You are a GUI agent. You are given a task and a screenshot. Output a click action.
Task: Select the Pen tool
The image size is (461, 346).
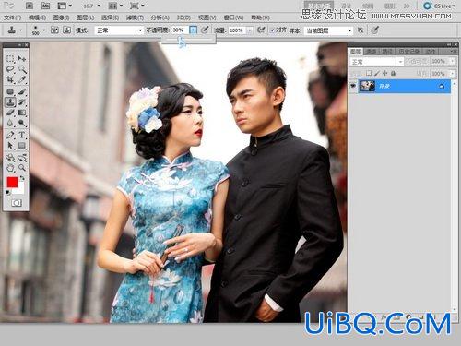(10, 135)
